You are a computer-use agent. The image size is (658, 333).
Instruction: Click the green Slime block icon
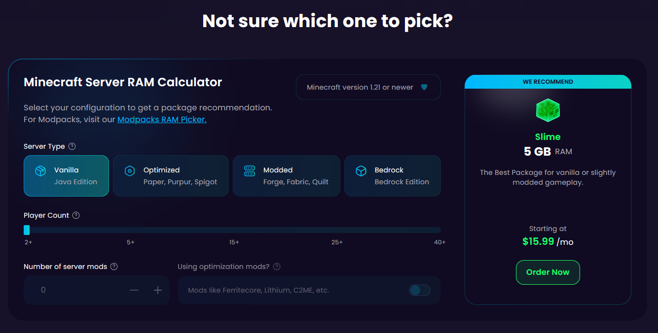point(548,110)
